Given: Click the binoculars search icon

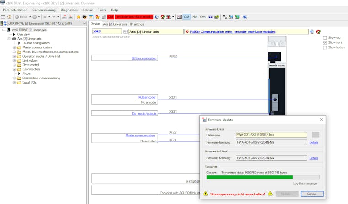Looking at the screenshot, I should point(85,17).
